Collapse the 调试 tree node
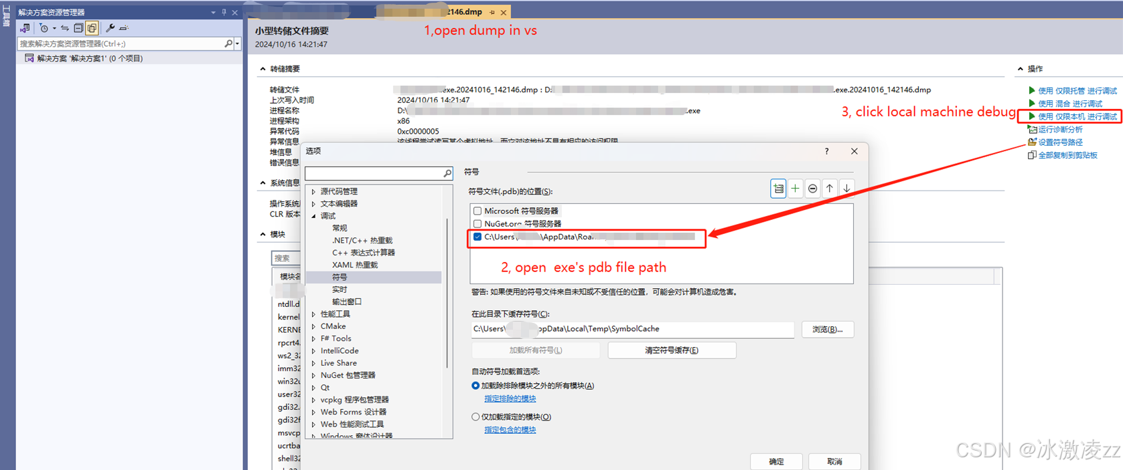The height and width of the screenshot is (470, 1123). 313,216
